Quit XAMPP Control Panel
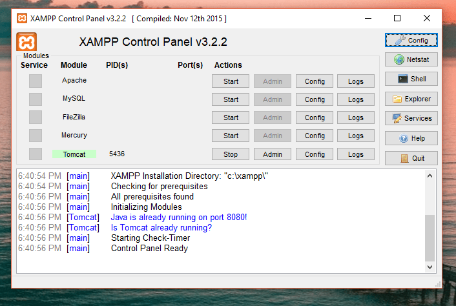 pos(411,158)
